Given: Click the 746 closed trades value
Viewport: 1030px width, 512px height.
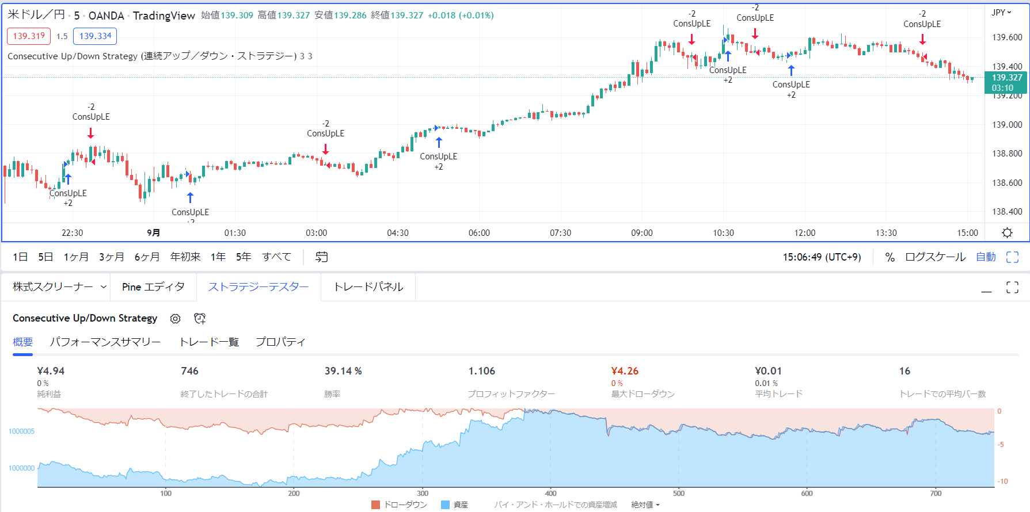Looking at the screenshot, I should point(189,371).
